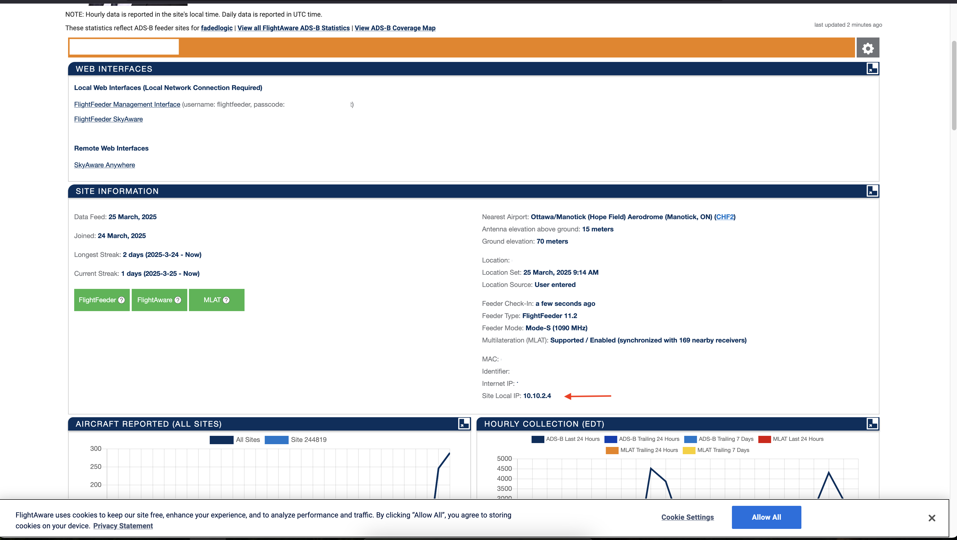Click the white field in orange bar
This screenshot has width=957, height=540.
click(124, 47)
